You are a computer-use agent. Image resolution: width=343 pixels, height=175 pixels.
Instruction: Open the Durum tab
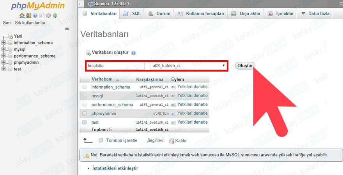(x=159, y=14)
